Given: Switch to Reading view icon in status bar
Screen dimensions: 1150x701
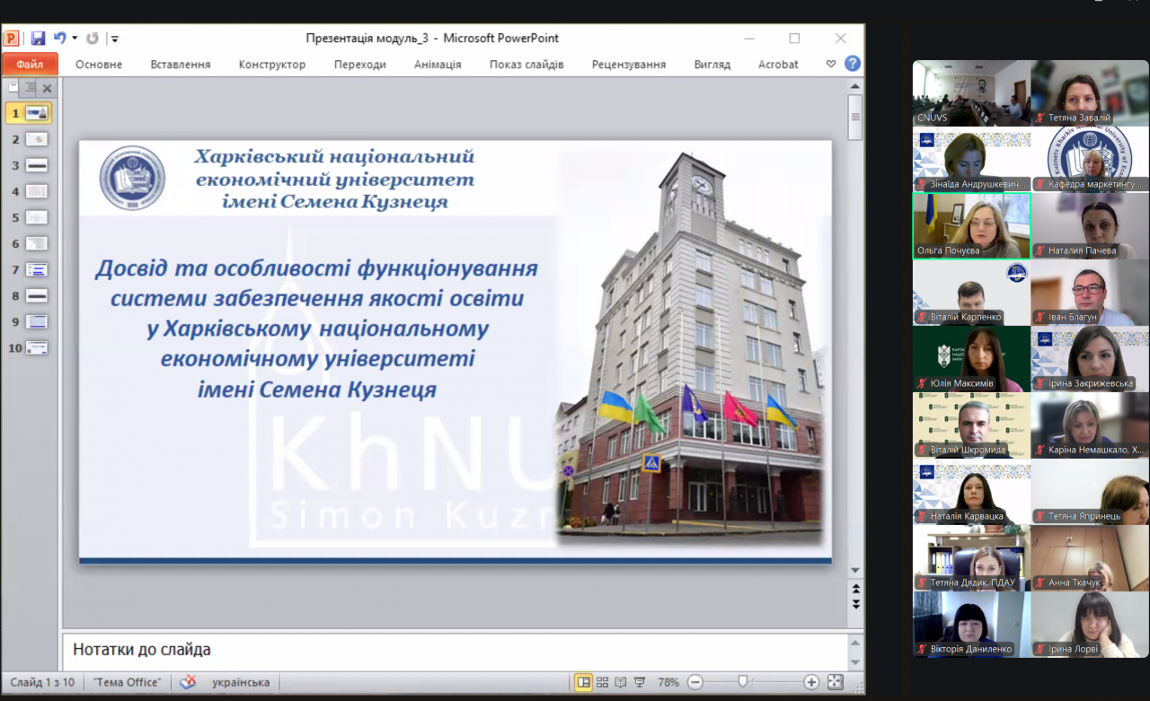Looking at the screenshot, I should pos(621,682).
